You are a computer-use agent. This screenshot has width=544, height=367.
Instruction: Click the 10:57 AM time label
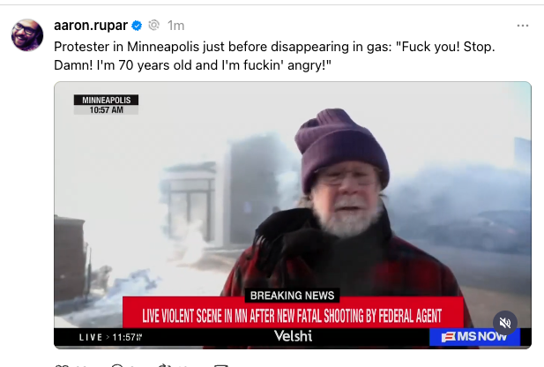[x=106, y=109]
